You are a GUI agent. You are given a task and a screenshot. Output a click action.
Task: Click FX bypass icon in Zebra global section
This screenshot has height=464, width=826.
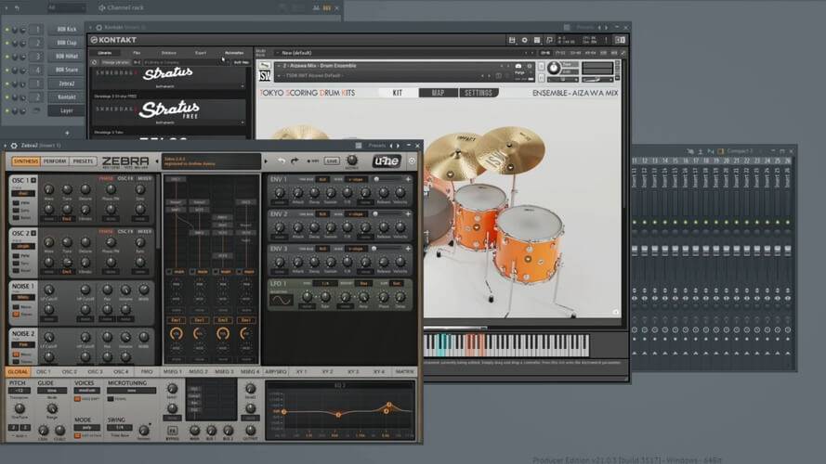tap(172, 431)
